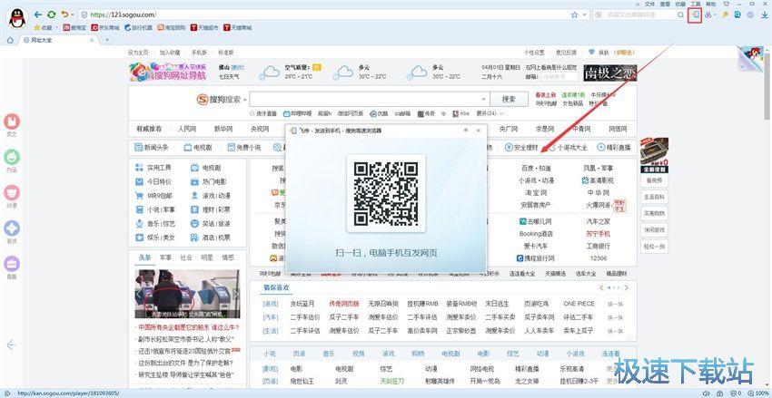772x398 pixels.
Task: Reload page with green refresh icon
Action: [x=51, y=15]
